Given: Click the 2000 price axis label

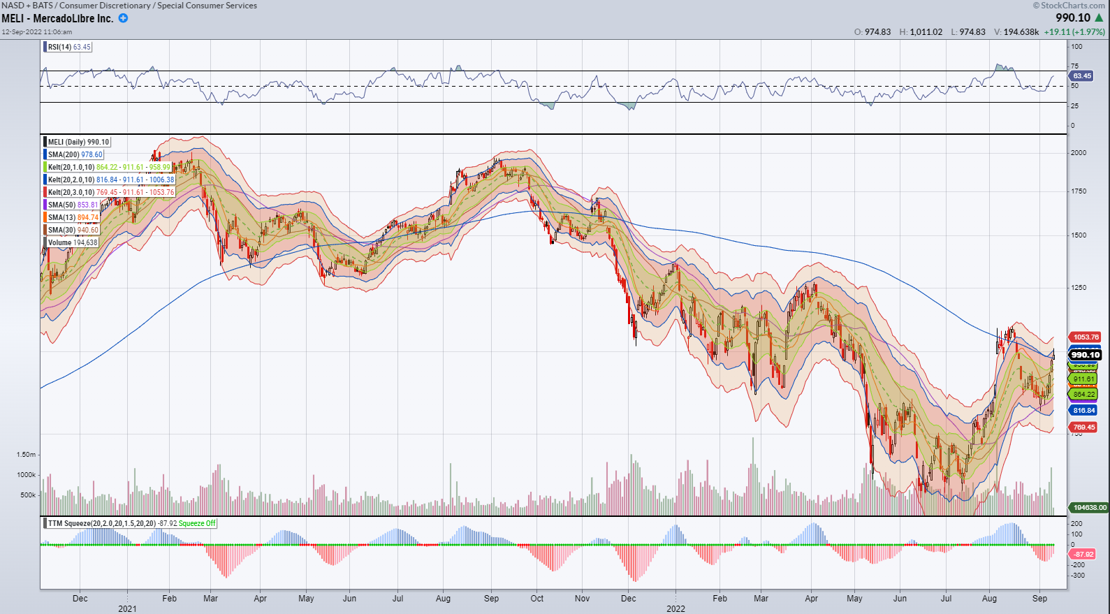Looking at the screenshot, I should pos(1079,152).
